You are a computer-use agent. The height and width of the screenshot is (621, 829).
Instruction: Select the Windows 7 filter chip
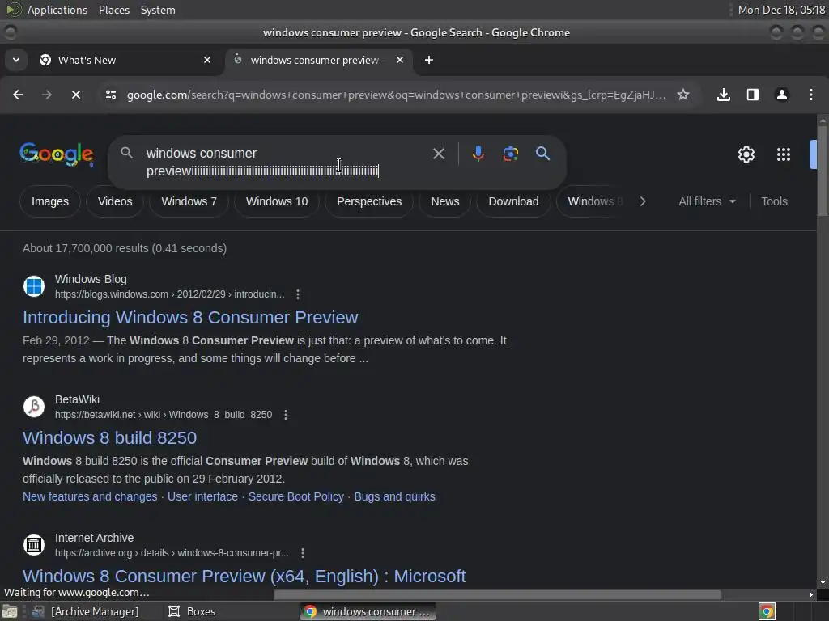tap(189, 201)
